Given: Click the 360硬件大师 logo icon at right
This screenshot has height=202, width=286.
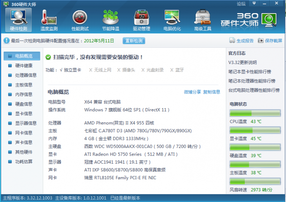Looking at the screenshot, I should (x=269, y=20).
